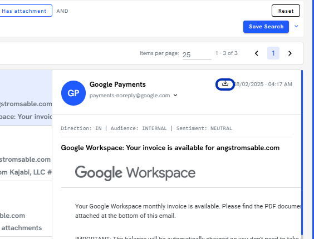The image size is (314, 239).
Task: Go to the previous results page
Action: tap(257, 53)
